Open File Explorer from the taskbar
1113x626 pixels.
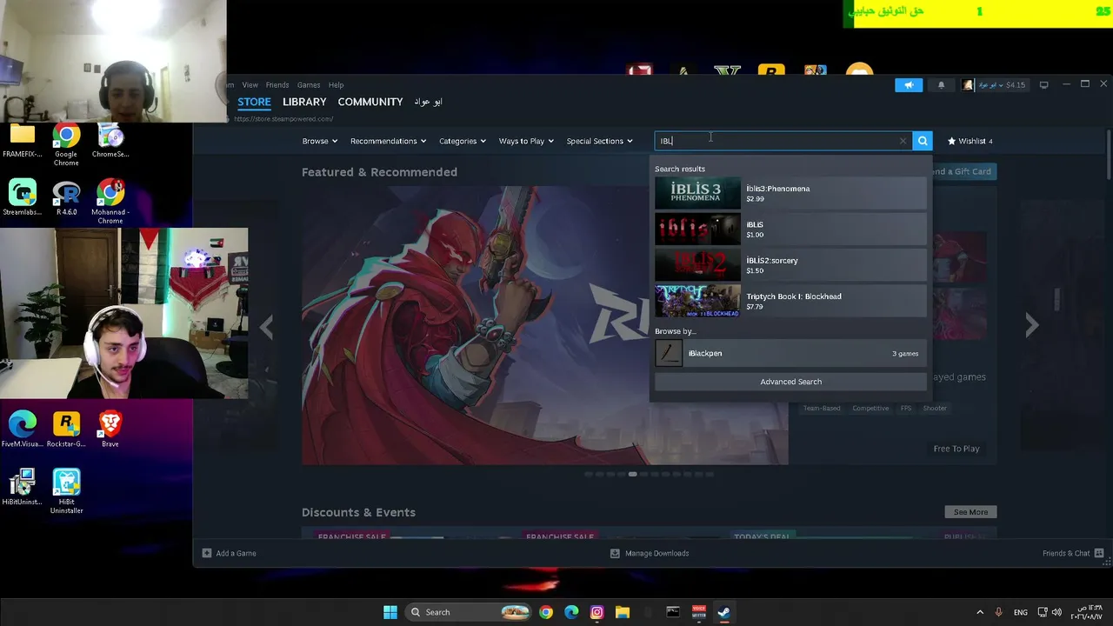623,612
